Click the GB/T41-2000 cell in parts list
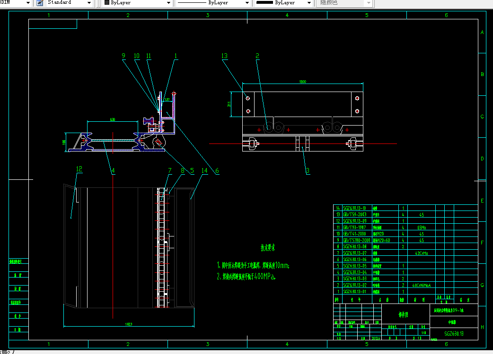 click(x=355, y=234)
